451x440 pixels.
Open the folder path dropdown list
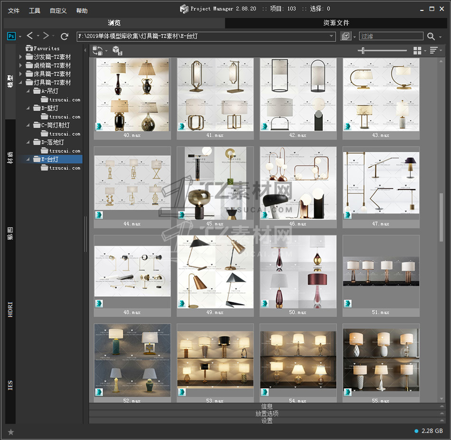[x=332, y=36]
